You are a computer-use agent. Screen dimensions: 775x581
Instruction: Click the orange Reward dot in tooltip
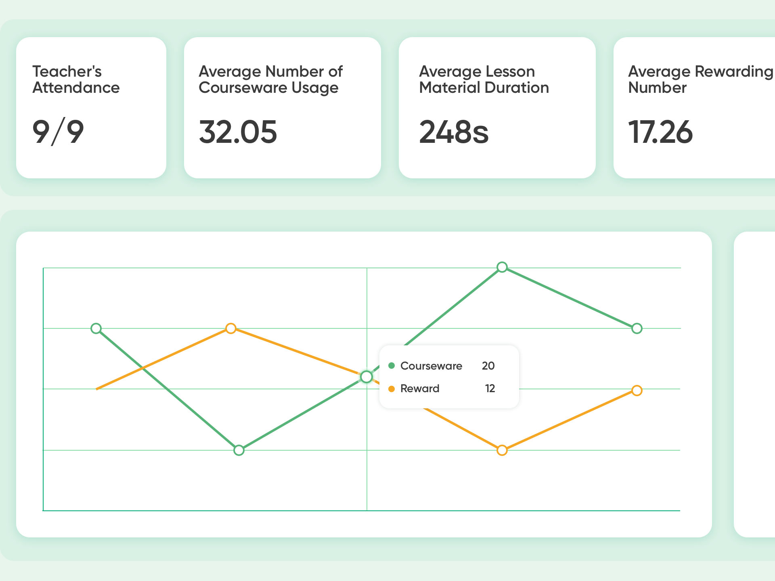tap(391, 389)
